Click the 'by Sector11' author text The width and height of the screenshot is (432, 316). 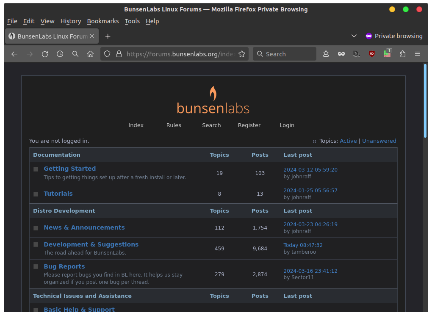299,278
